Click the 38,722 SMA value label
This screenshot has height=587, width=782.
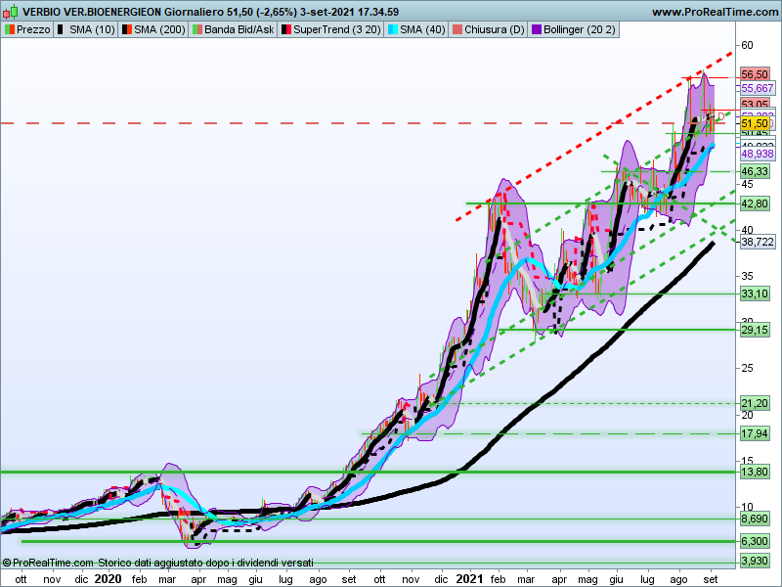pyautogui.click(x=757, y=242)
